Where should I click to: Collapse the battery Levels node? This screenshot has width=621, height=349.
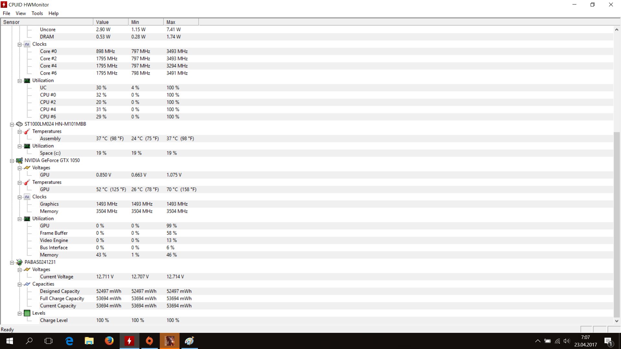[20, 313]
